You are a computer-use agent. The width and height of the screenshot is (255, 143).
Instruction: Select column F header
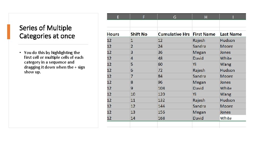pos(144,17)
